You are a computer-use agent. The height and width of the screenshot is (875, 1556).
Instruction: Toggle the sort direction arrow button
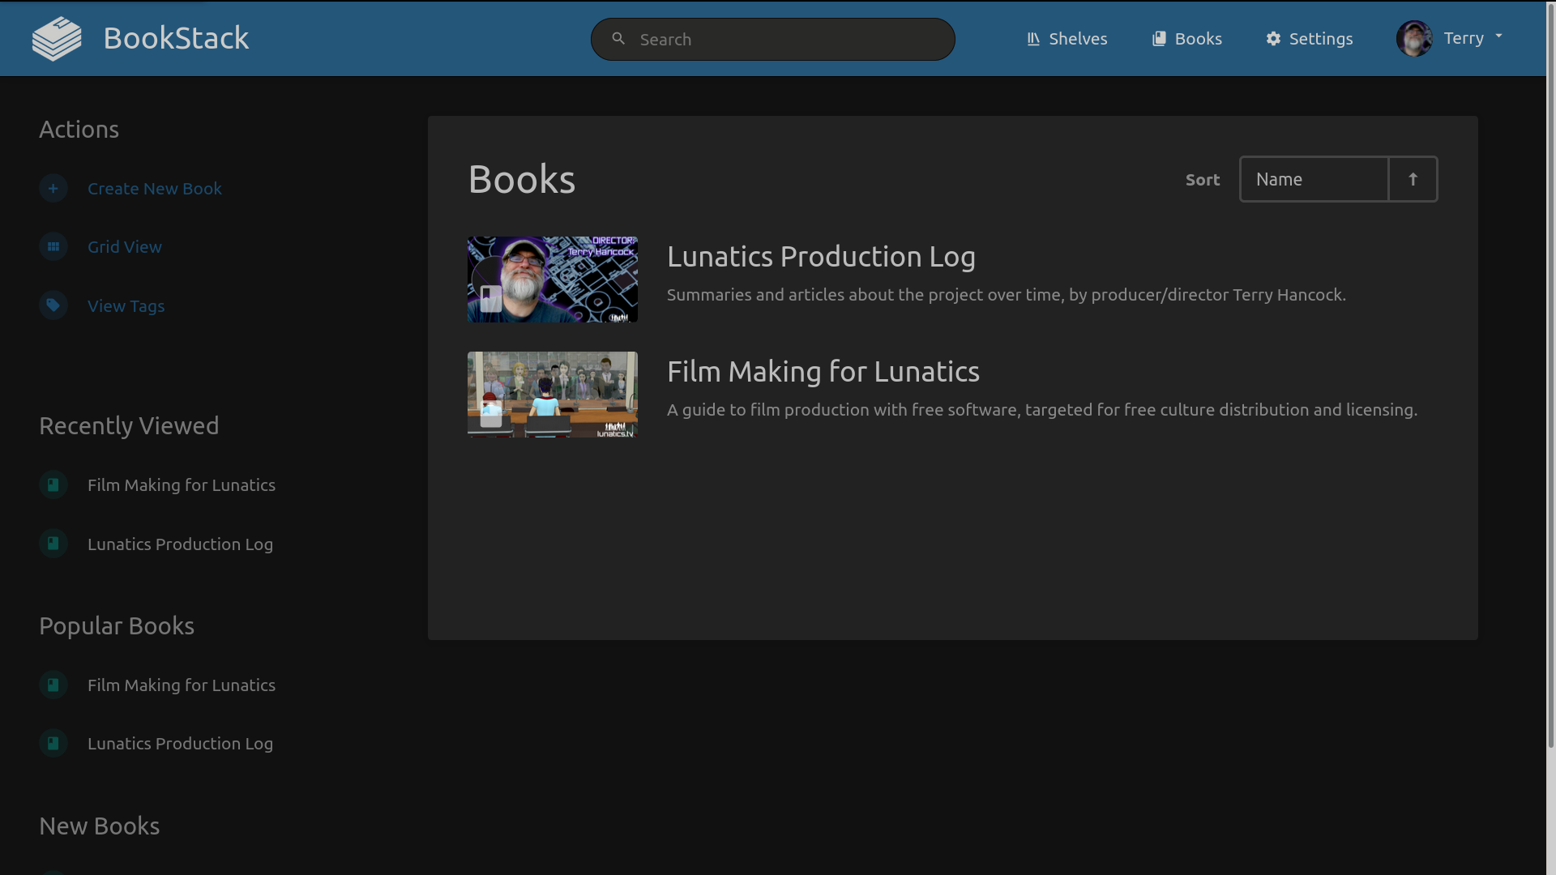point(1413,180)
